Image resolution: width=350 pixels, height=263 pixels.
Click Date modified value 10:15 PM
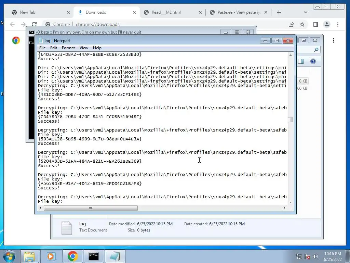coord(155,224)
